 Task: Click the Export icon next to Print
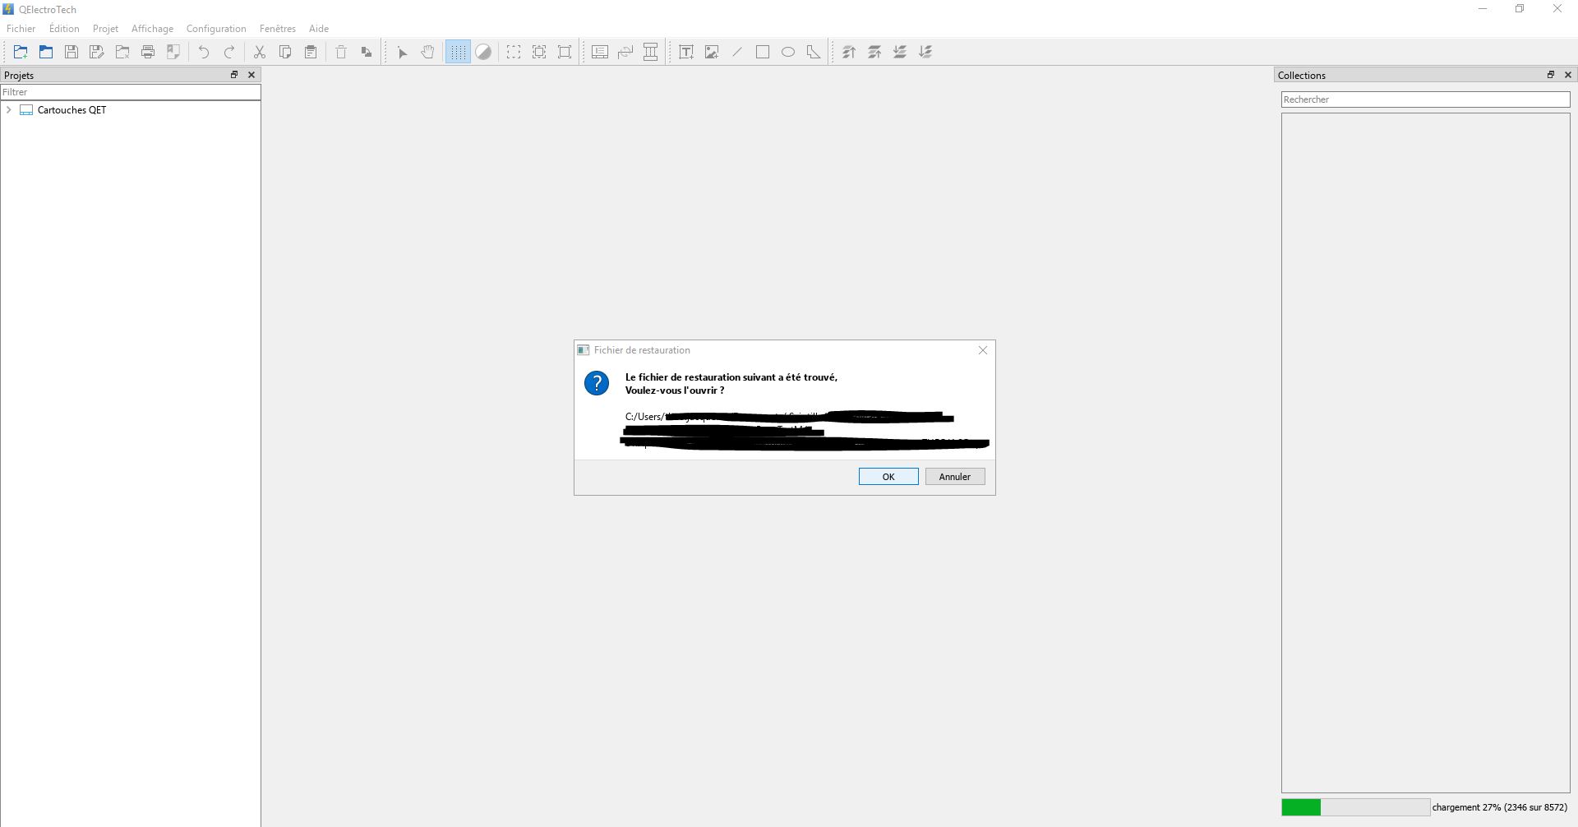(x=173, y=52)
